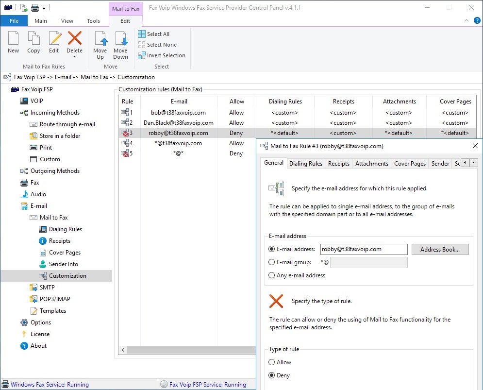
Task: Click Invert Selection in the ribbon
Action: point(162,55)
